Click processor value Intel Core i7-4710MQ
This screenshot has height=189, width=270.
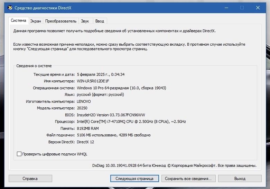tap(131, 121)
